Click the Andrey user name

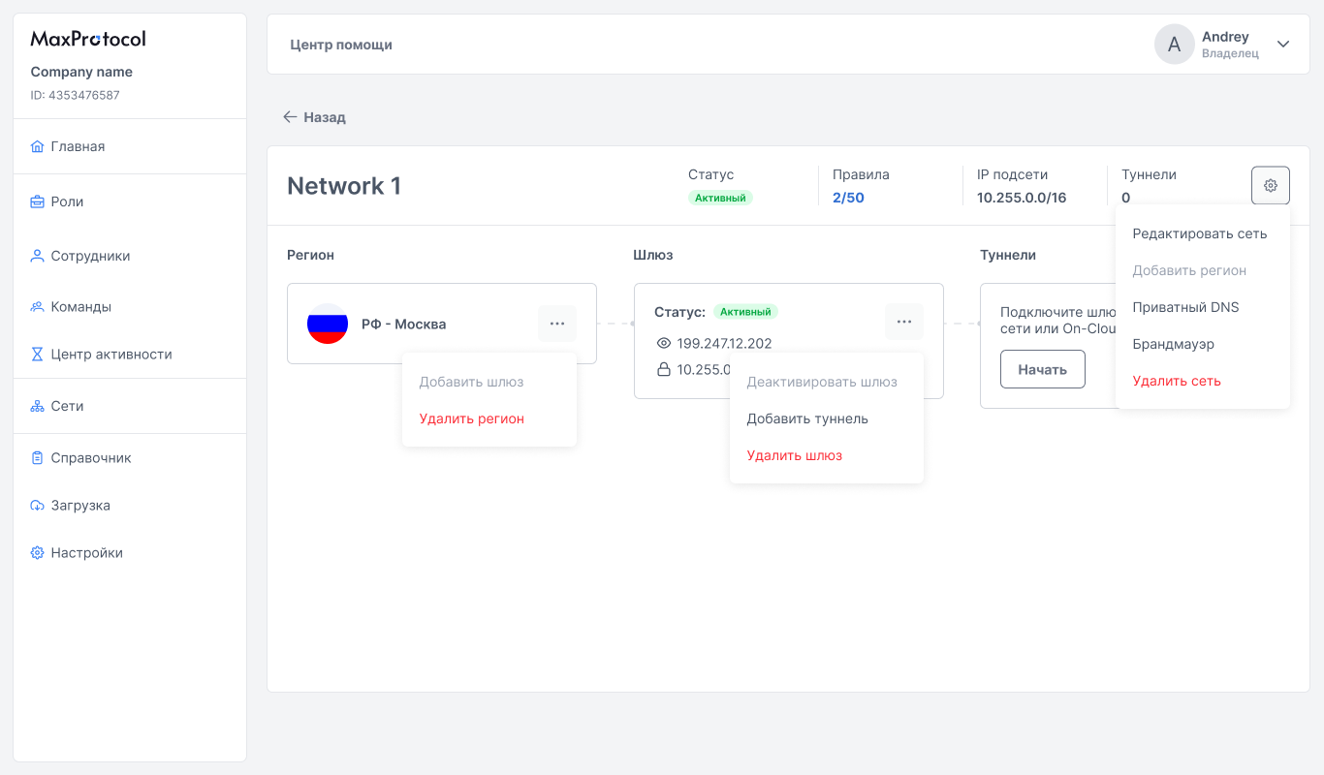click(1225, 37)
